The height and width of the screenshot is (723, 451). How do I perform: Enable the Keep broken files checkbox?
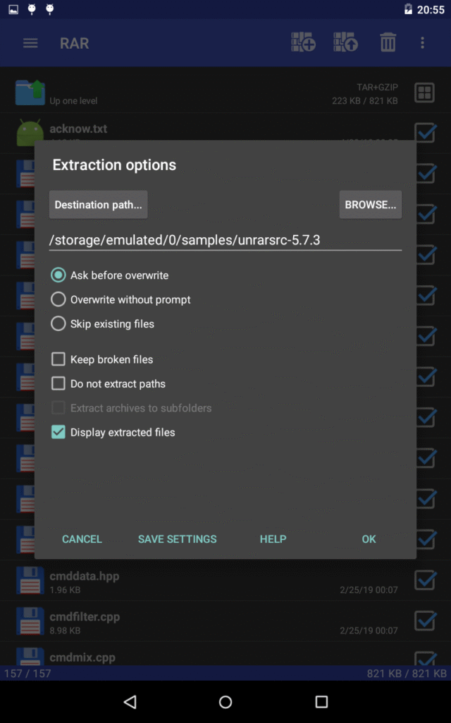point(59,359)
